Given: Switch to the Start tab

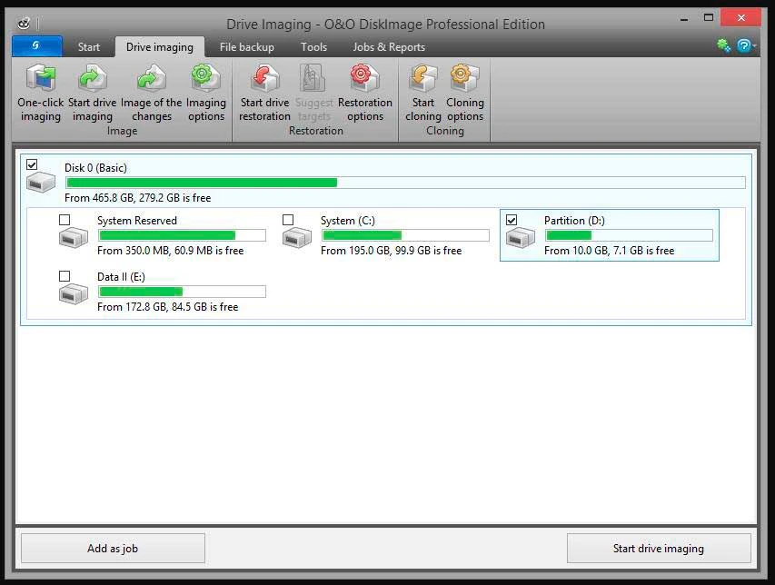Looking at the screenshot, I should [88, 47].
